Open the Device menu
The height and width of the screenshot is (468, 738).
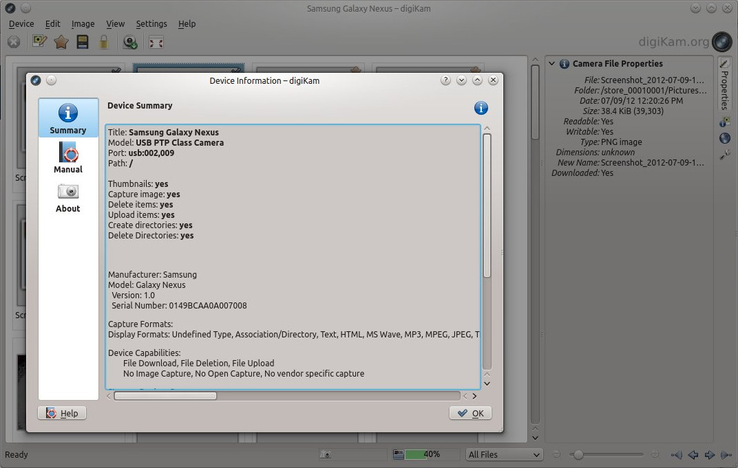[x=21, y=23]
